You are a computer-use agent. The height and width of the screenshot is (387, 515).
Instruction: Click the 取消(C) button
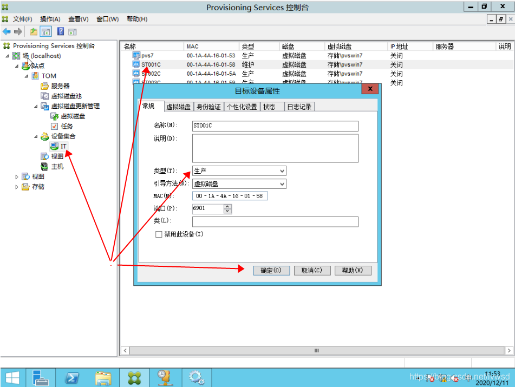pyautogui.click(x=312, y=271)
